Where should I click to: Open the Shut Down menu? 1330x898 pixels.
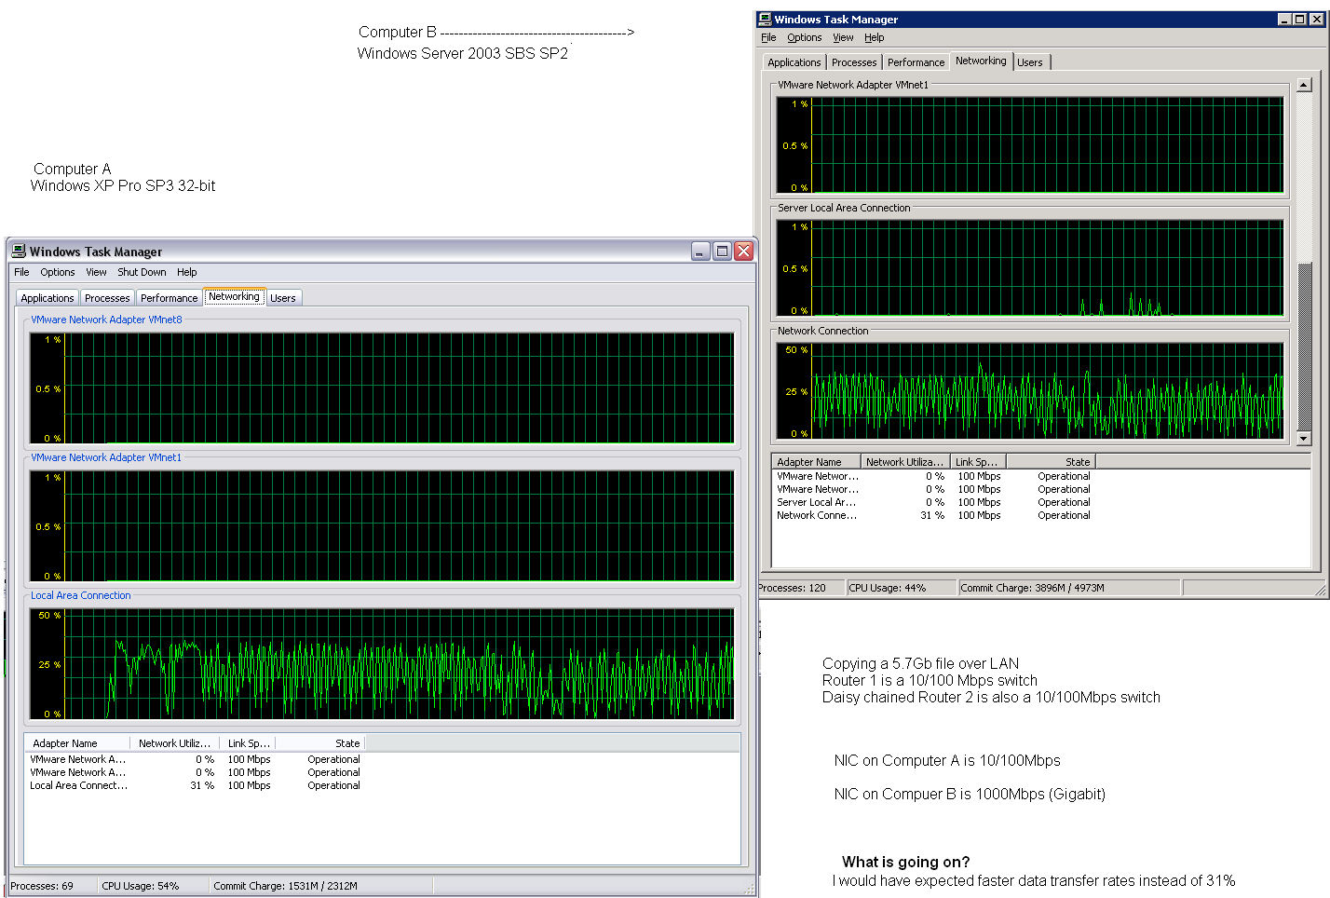pos(142,272)
